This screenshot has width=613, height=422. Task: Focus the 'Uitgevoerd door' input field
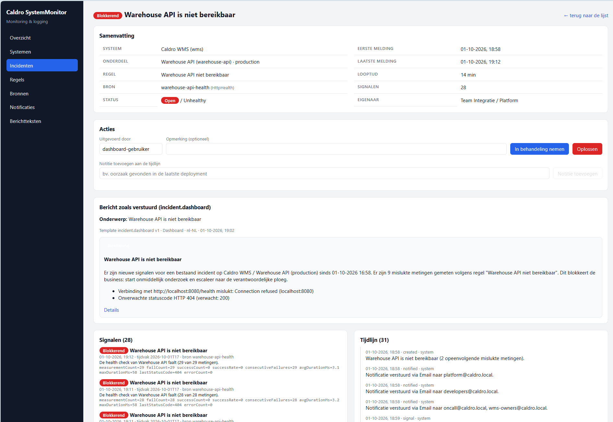[131, 149]
